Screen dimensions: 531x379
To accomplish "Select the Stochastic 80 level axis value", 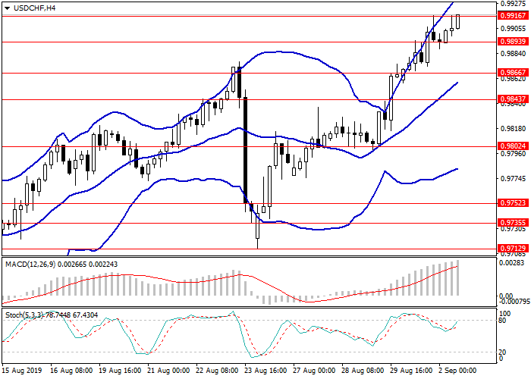I will click(x=502, y=320).
